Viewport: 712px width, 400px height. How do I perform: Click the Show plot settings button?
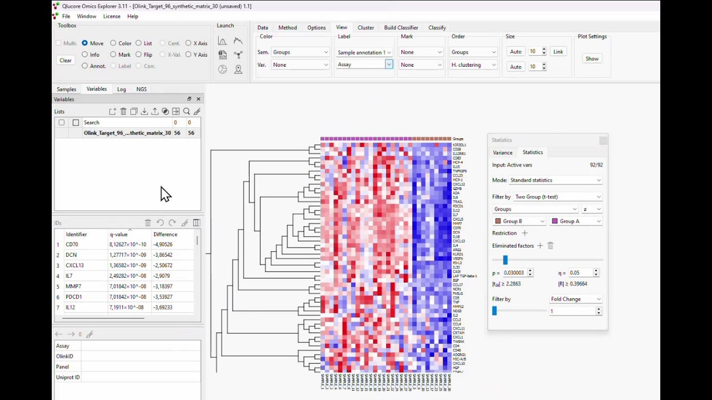[592, 58]
